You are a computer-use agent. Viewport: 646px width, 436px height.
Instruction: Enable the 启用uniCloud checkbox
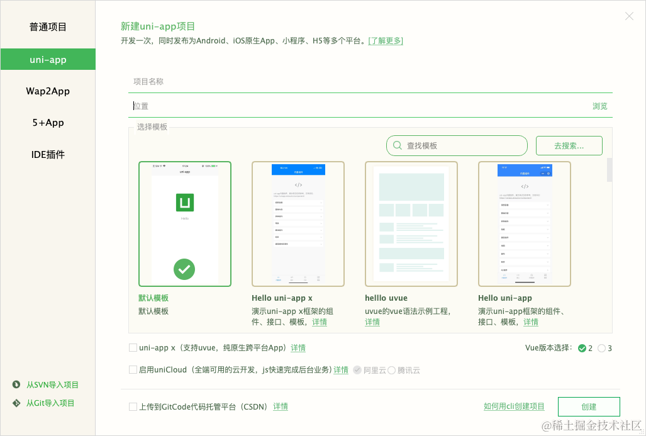(x=133, y=369)
